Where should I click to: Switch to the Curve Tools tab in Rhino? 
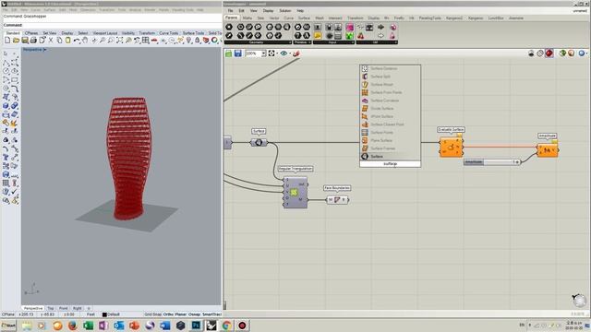168,33
